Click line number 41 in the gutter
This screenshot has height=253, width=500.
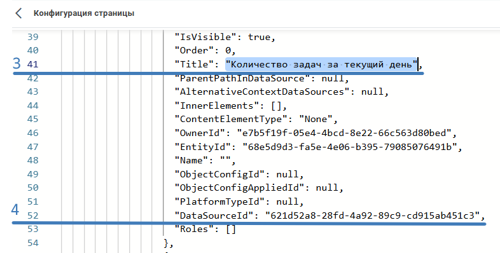[x=33, y=64]
